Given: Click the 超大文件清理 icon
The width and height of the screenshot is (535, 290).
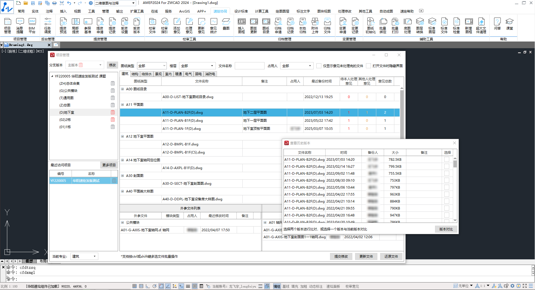Looking at the screenshot, I should 481,26.
